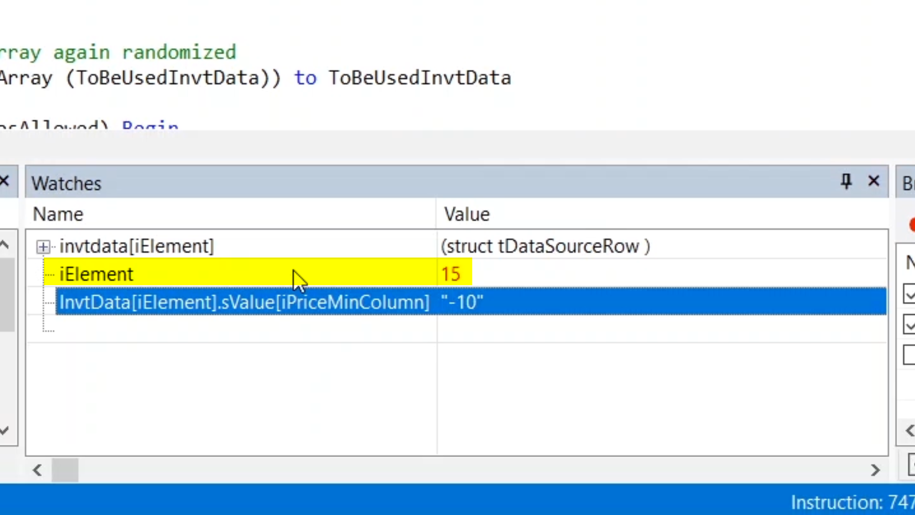Close the panel left of Watches

(5, 181)
